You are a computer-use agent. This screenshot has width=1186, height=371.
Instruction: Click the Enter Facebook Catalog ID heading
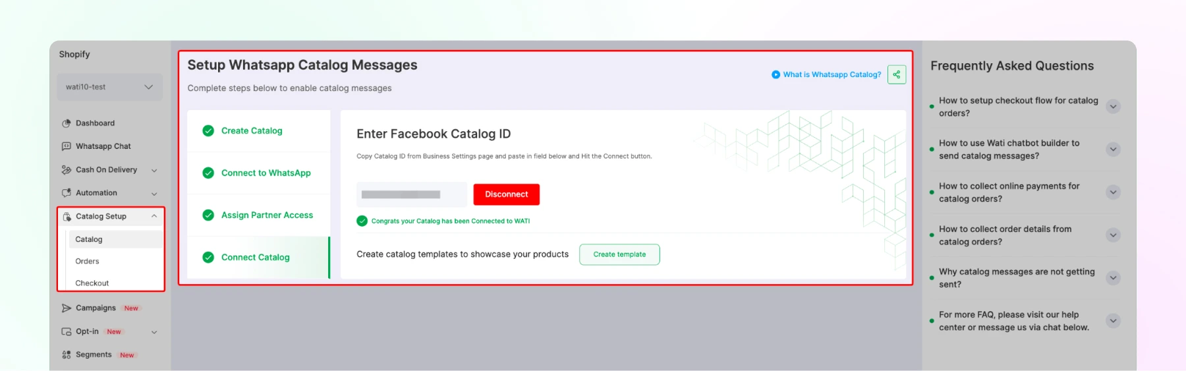[x=434, y=134]
